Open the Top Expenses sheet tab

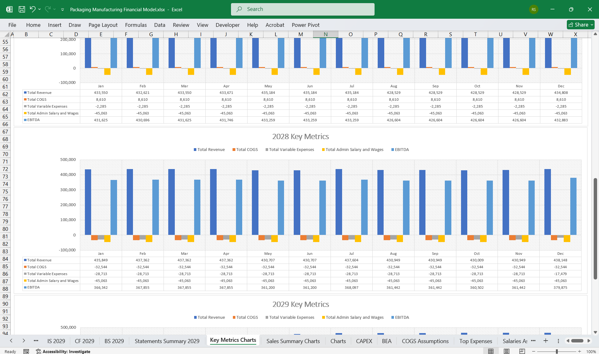(476, 341)
